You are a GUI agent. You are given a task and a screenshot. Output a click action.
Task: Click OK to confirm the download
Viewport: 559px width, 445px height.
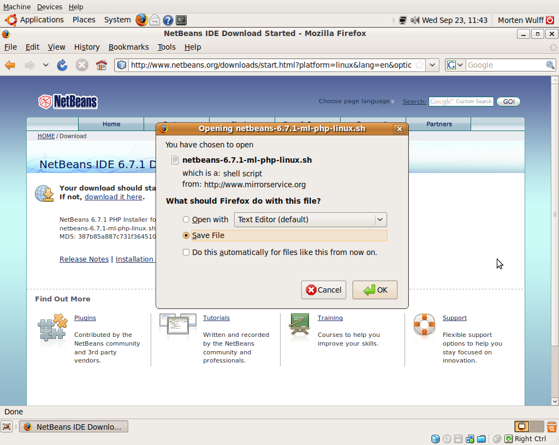coord(374,290)
